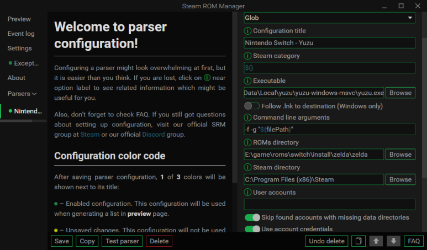Open Event log in sidebar
Image resolution: width=427 pixels, height=250 pixels.
(21, 34)
